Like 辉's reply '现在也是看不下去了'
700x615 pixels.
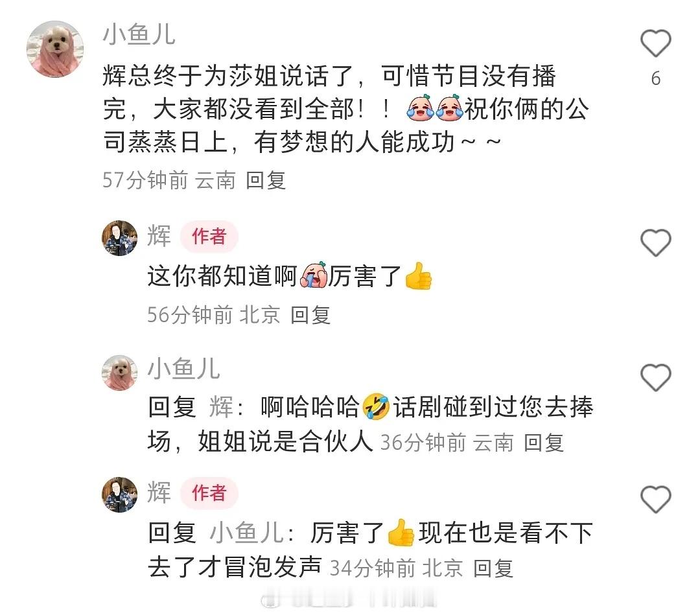point(655,499)
